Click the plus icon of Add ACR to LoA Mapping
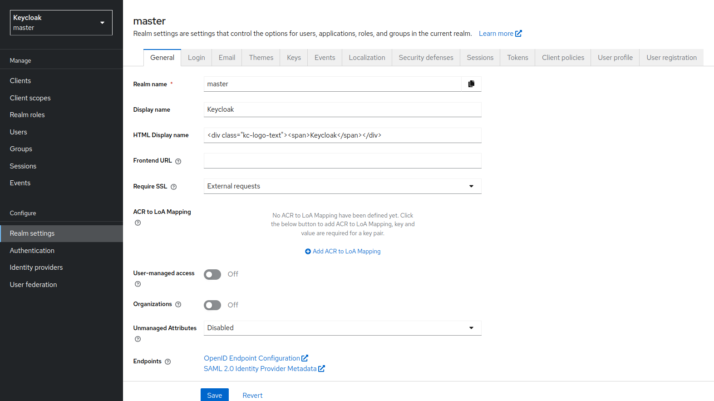 (308, 251)
